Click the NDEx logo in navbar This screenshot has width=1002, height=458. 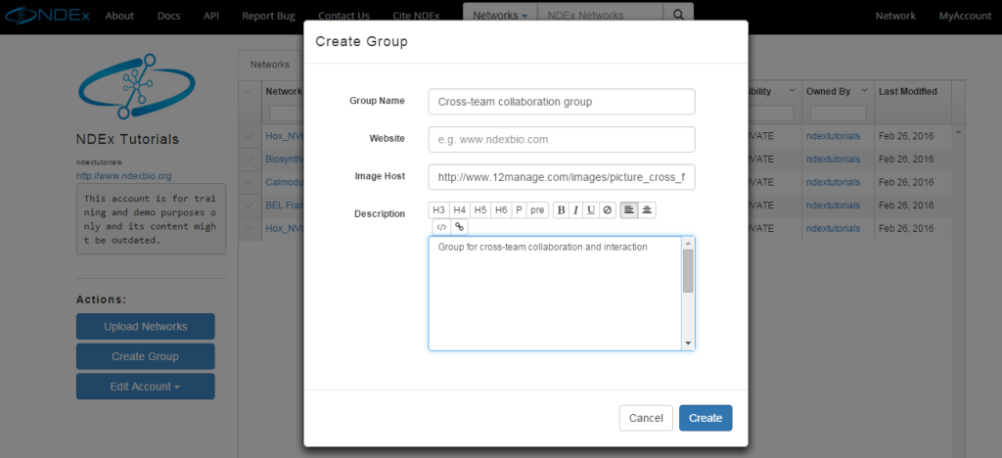click(46, 15)
